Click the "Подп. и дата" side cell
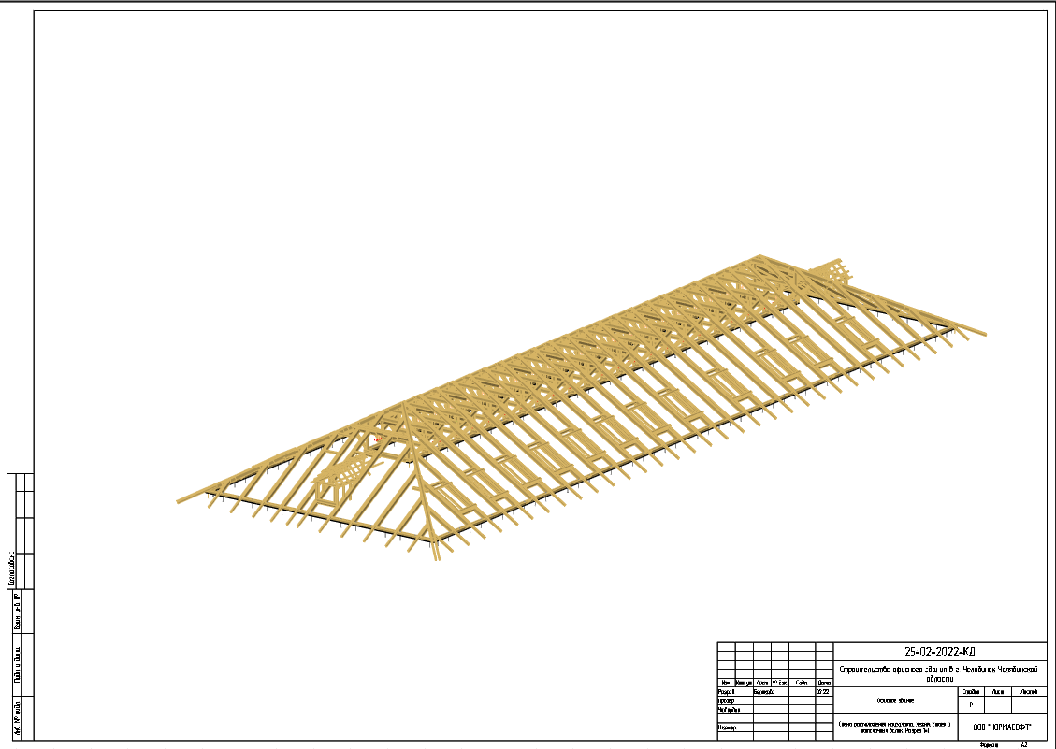 17,665
